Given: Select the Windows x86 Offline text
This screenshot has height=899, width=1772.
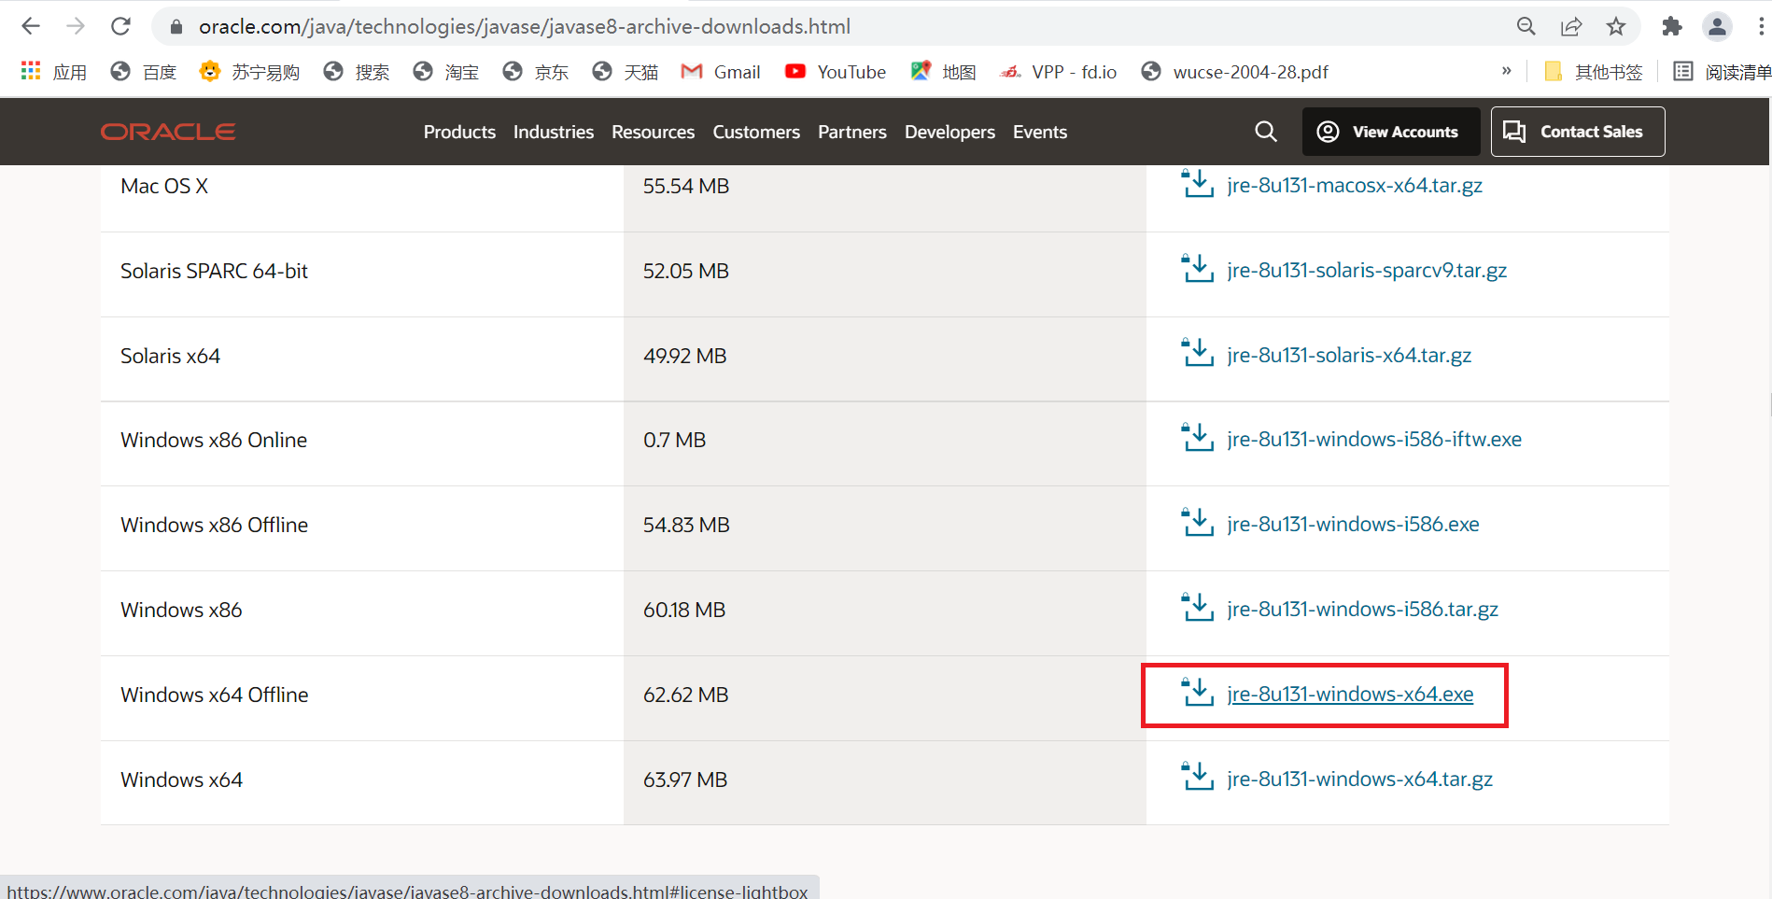Looking at the screenshot, I should tap(214, 525).
